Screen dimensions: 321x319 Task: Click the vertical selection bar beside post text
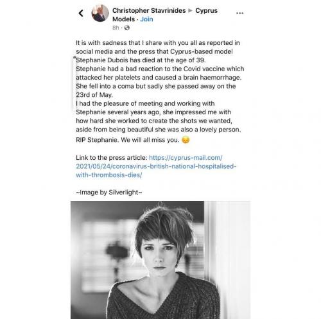[x=74, y=83]
